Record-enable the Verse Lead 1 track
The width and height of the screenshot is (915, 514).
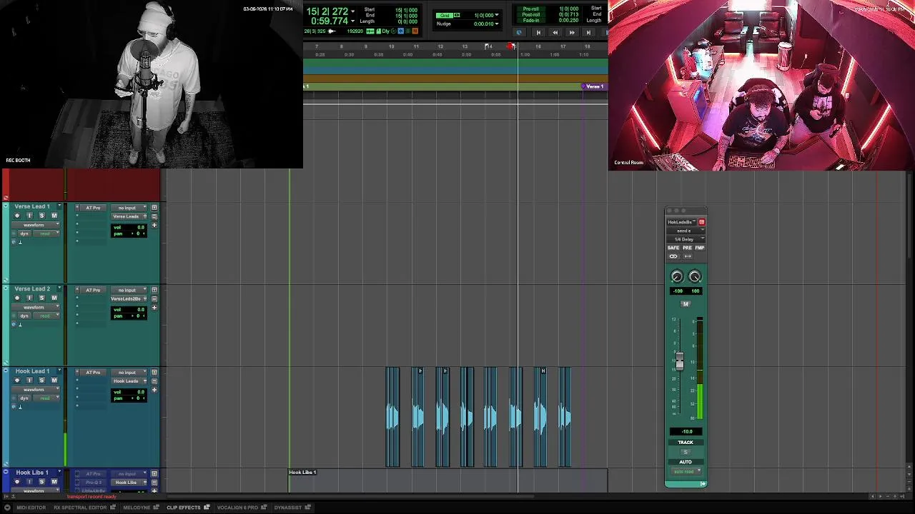point(17,216)
